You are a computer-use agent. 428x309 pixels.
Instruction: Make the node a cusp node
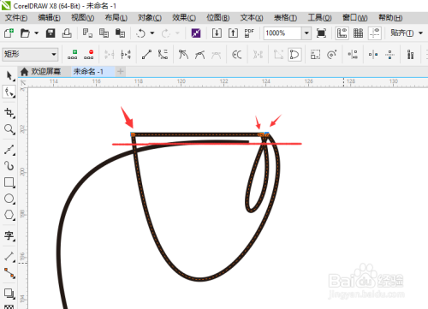pyautogui.click(x=183, y=54)
